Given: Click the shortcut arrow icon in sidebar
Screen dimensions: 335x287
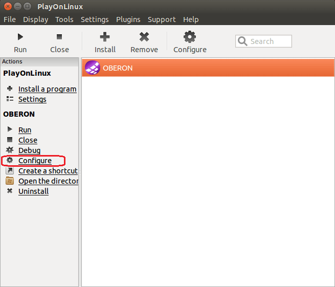Looking at the screenshot, I should coord(10,171).
